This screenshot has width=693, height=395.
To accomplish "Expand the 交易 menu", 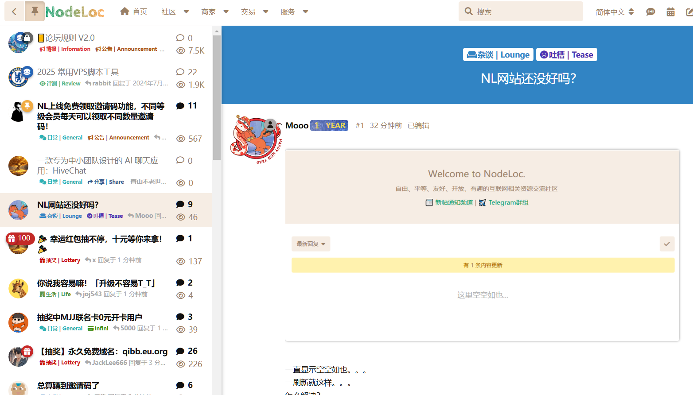I will click(255, 12).
